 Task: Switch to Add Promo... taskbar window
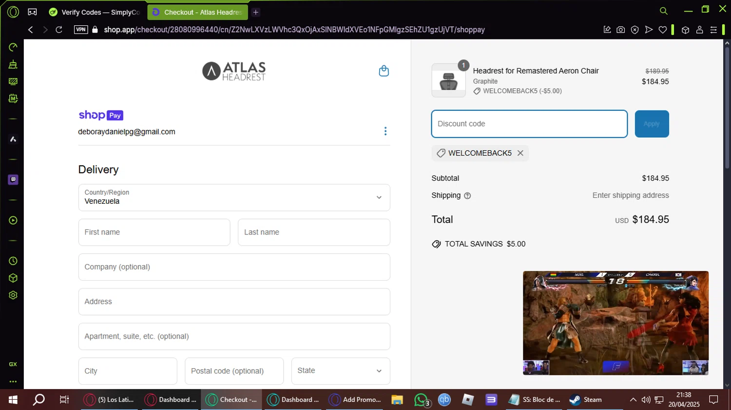(355, 400)
